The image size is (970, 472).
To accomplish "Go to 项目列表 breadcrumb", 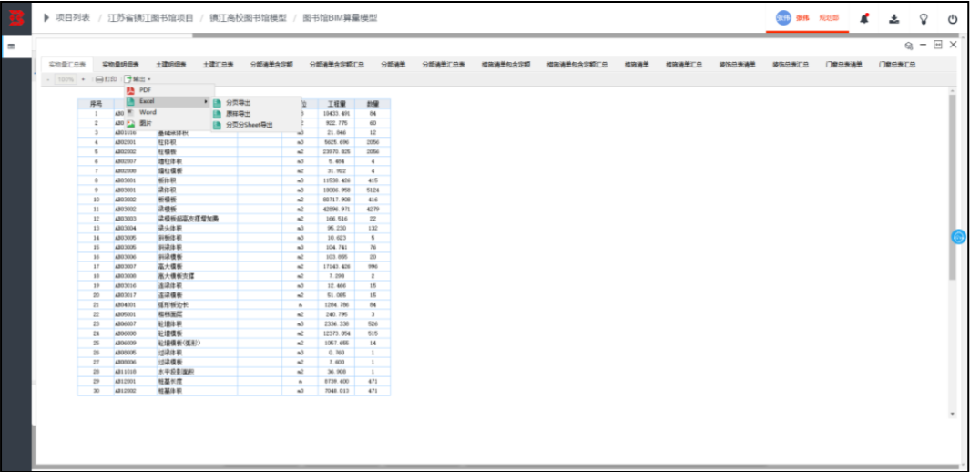I will tap(73, 18).
